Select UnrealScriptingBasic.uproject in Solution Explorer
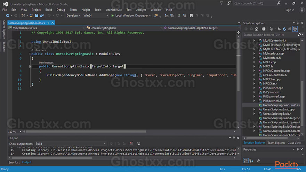Image resolution: width=306 pixels, height=172 pixels. click(282, 122)
